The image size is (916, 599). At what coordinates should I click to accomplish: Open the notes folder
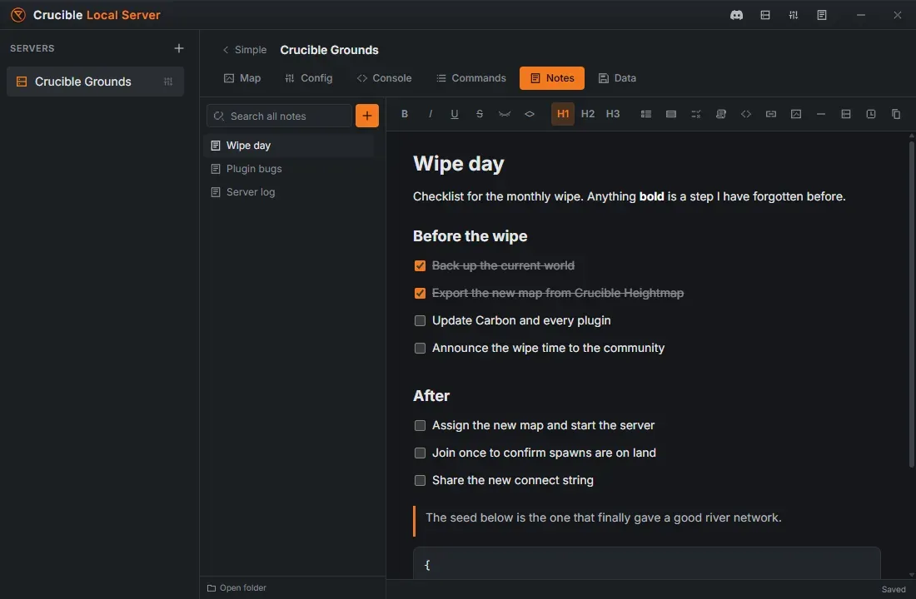click(236, 588)
